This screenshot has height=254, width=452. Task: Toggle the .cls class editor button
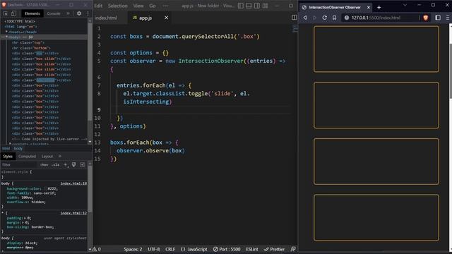tap(55, 164)
